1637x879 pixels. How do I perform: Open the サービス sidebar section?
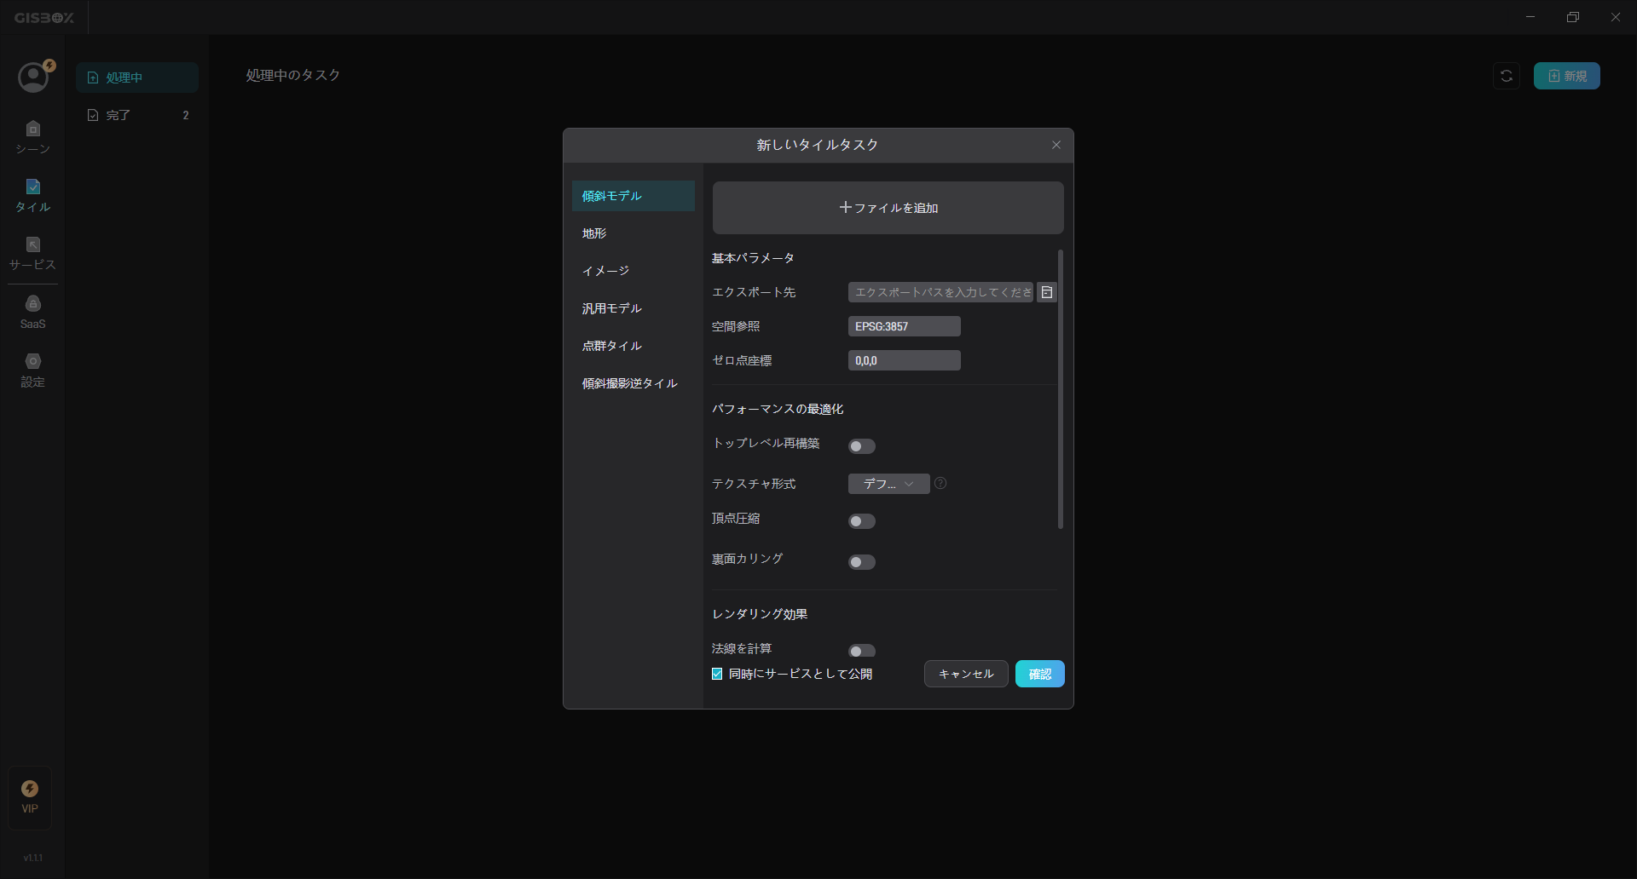tap(32, 254)
